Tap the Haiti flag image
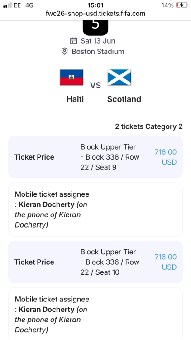This screenshot has height=340, width=191. point(72,78)
